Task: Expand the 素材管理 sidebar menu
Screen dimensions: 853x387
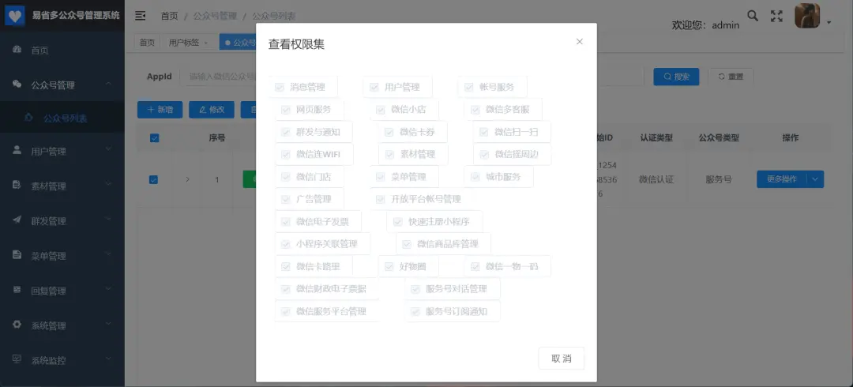Action: [62, 186]
